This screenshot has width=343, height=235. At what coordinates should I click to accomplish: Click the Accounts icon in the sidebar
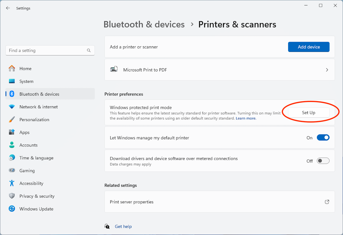pos(13,145)
